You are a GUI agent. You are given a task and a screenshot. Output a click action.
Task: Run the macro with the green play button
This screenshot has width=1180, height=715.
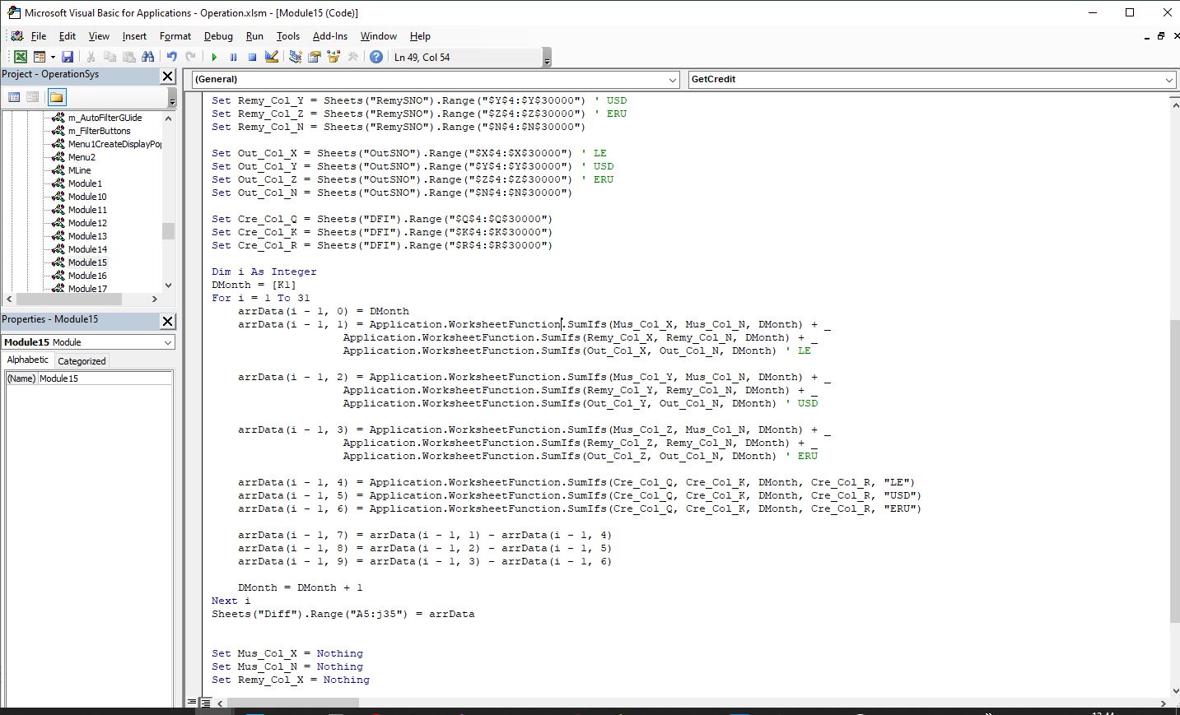click(x=214, y=57)
